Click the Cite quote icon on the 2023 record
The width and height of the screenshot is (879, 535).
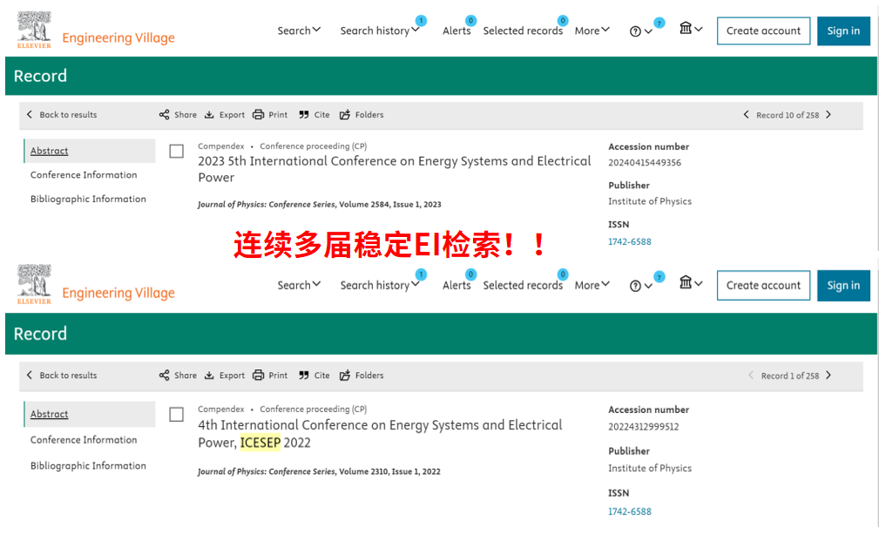pyautogui.click(x=304, y=114)
